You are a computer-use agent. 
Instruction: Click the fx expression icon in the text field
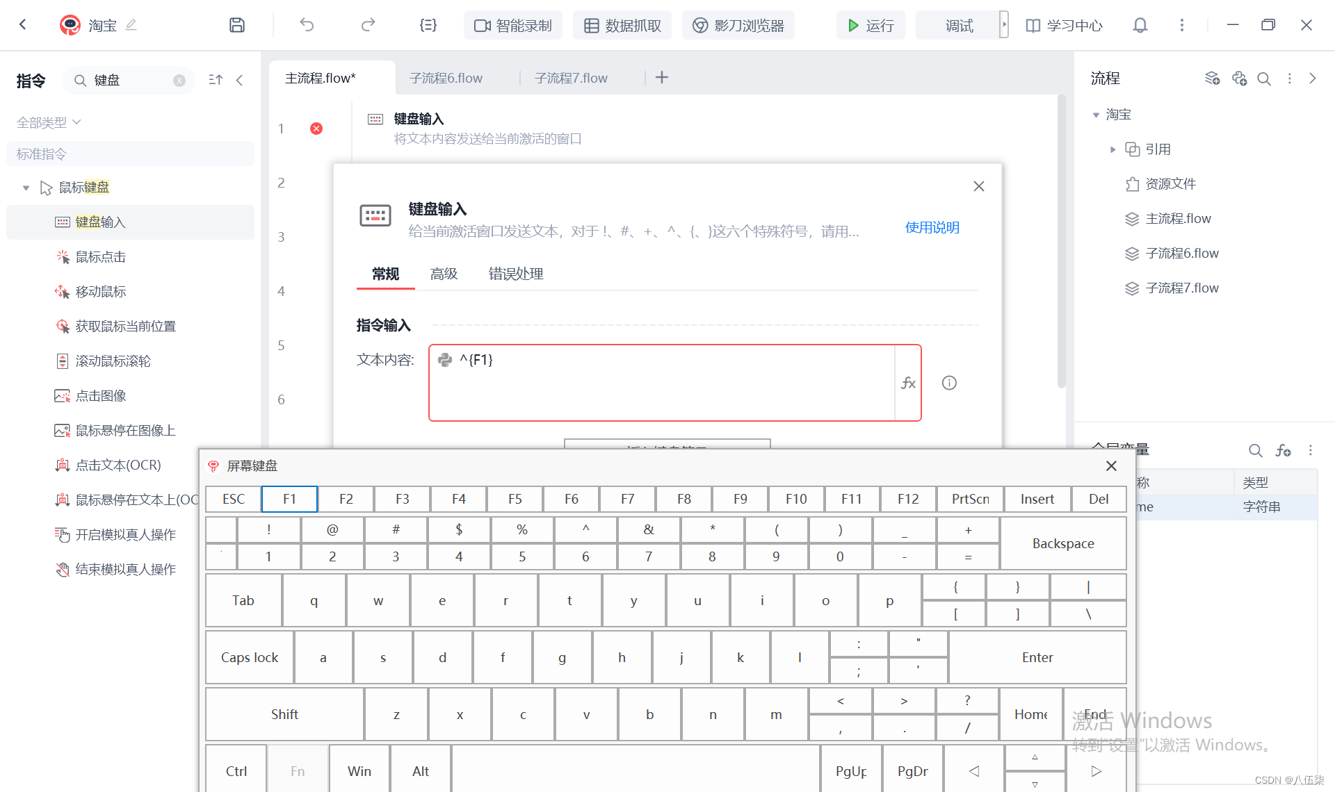coord(908,383)
